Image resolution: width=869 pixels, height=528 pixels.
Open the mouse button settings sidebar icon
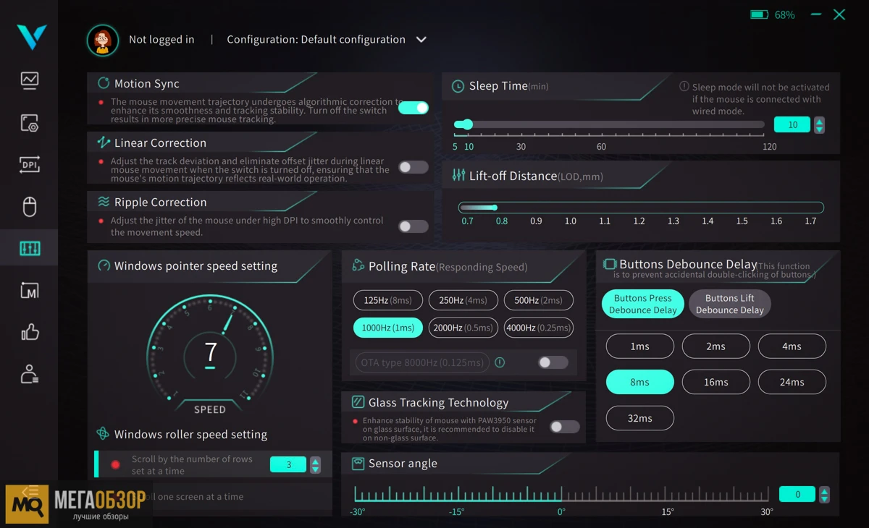click(30, 207)
